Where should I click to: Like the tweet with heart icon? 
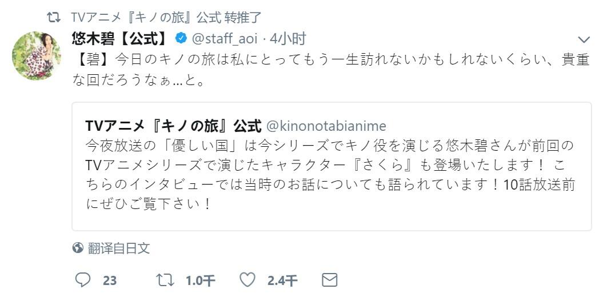[x=247, y=280]
